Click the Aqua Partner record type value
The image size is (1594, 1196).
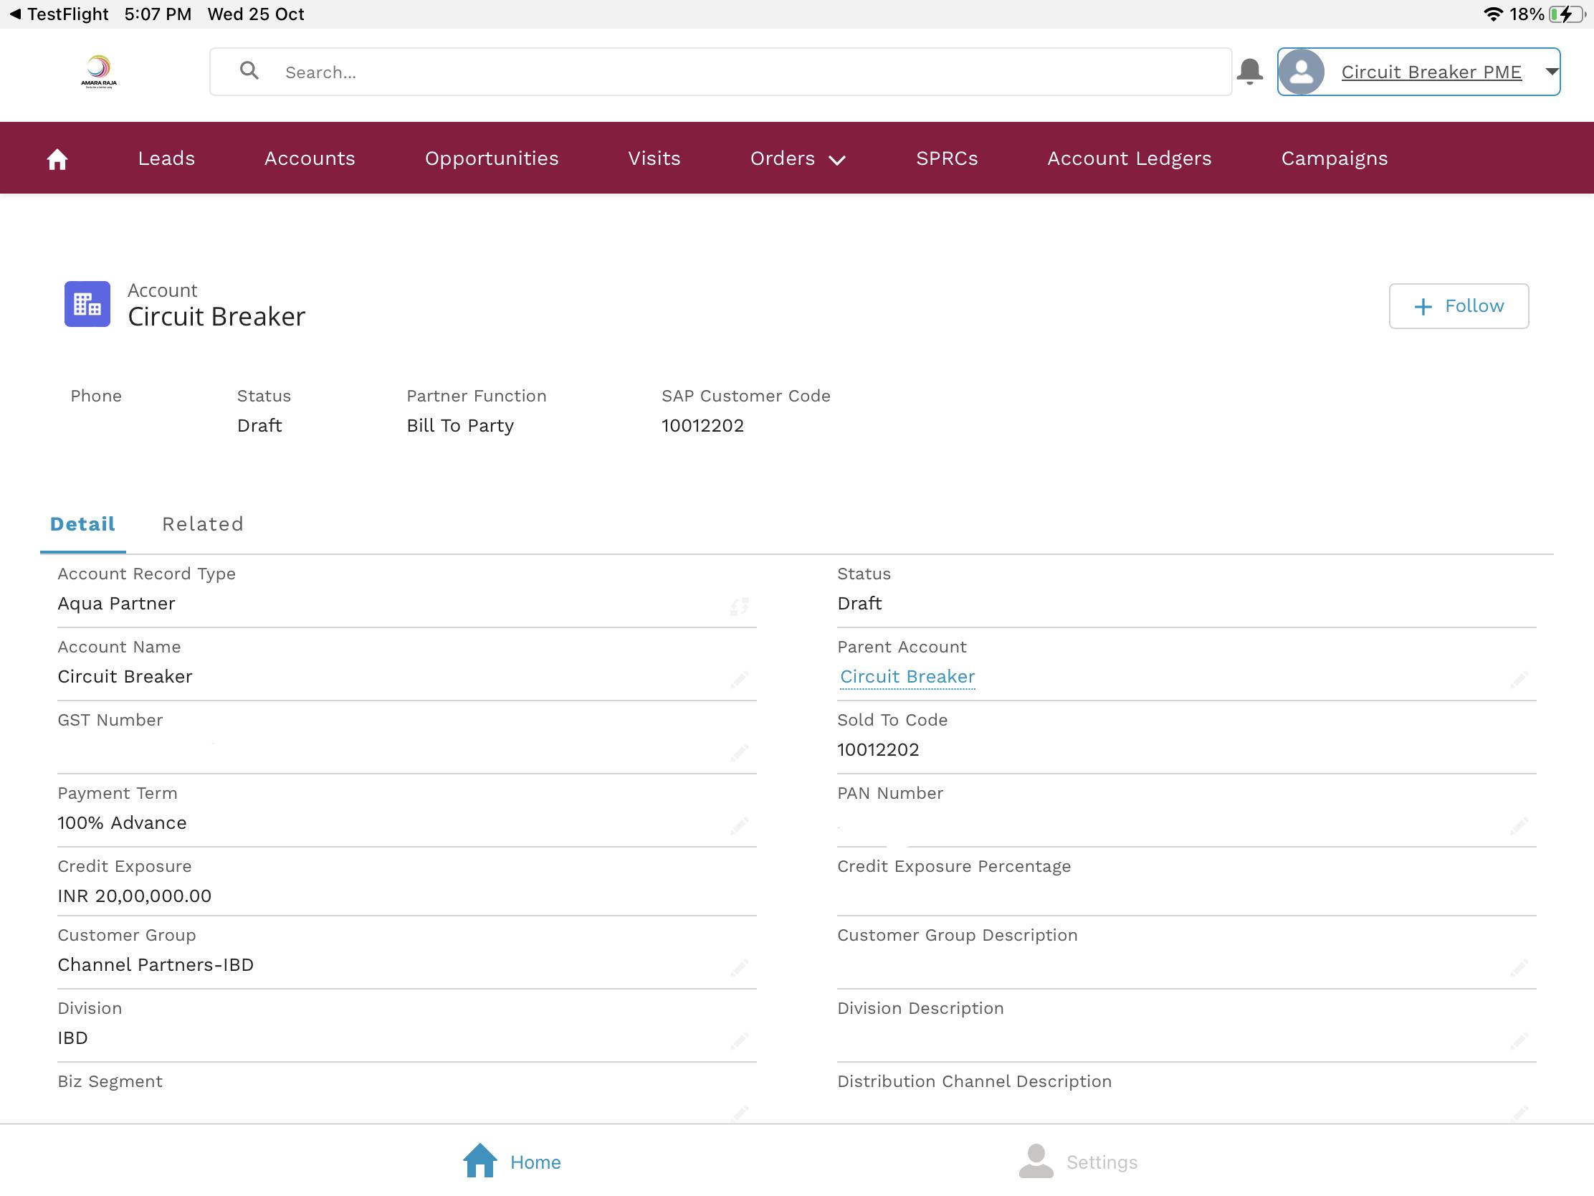pyautogui.click(x=117, y=604)
